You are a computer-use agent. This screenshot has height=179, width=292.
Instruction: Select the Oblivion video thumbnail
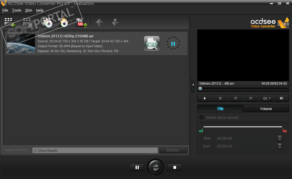click(x=21, y=43)
